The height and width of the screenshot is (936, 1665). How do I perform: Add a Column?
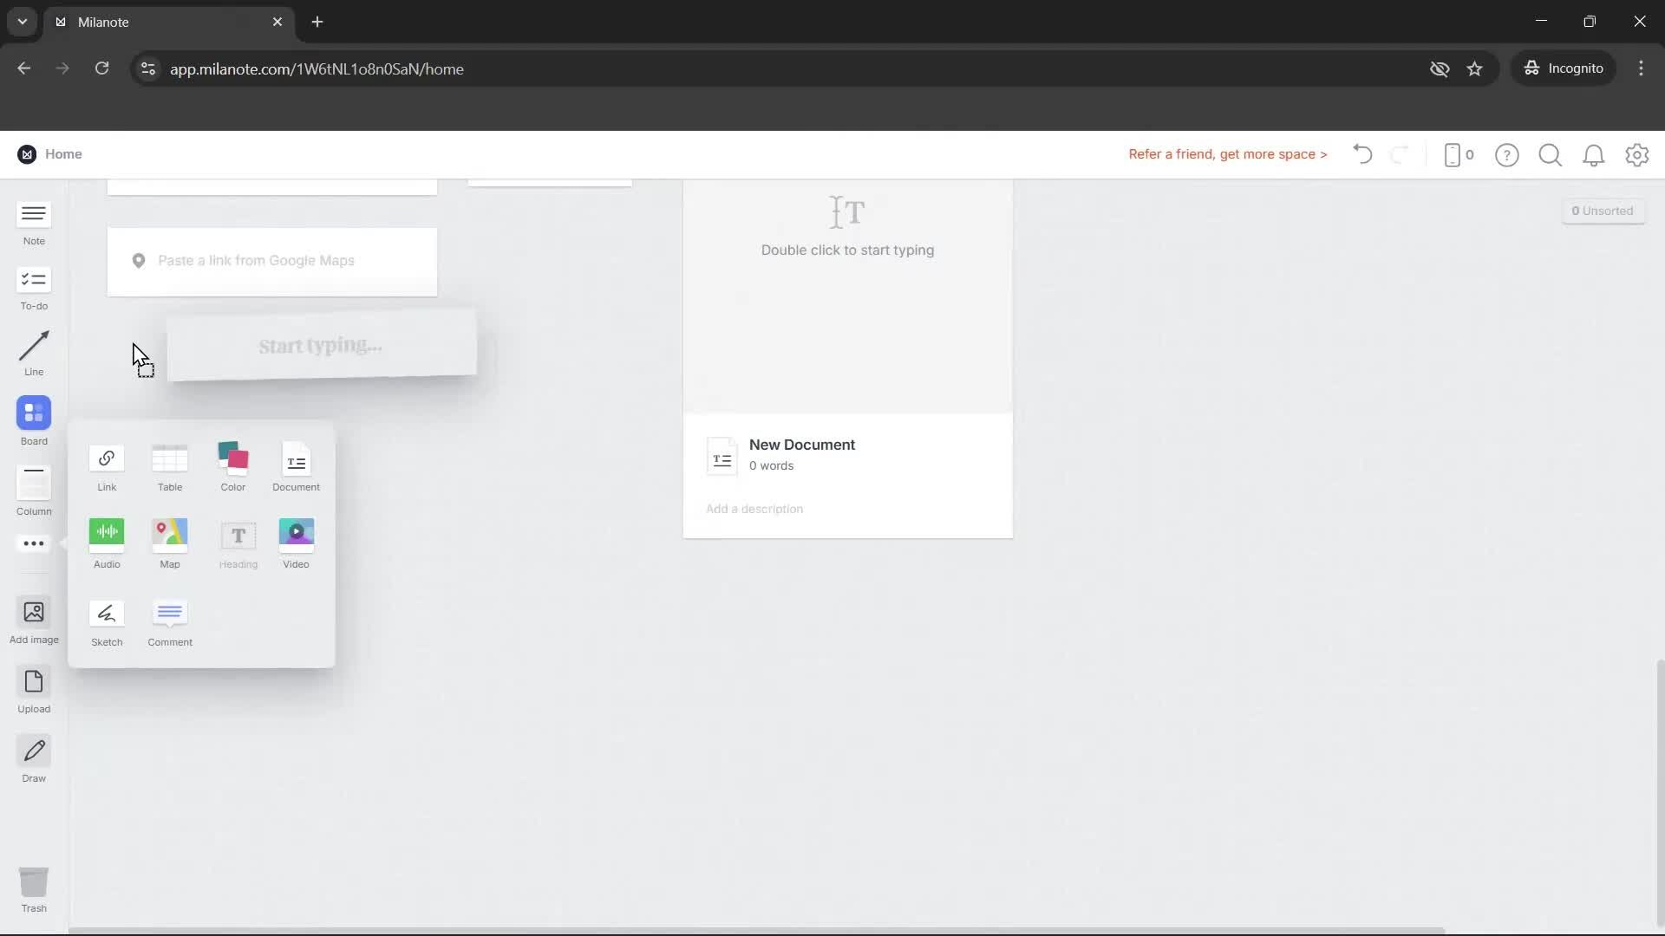(33, 488)
